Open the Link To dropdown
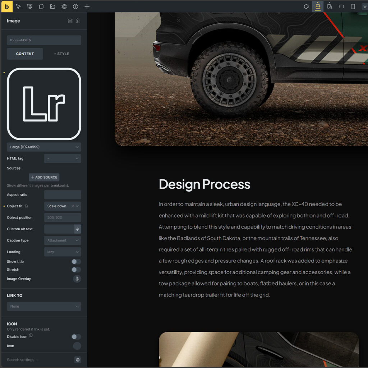Image resolution: width=368 pixels, height=368 pixels. point(44,307)
